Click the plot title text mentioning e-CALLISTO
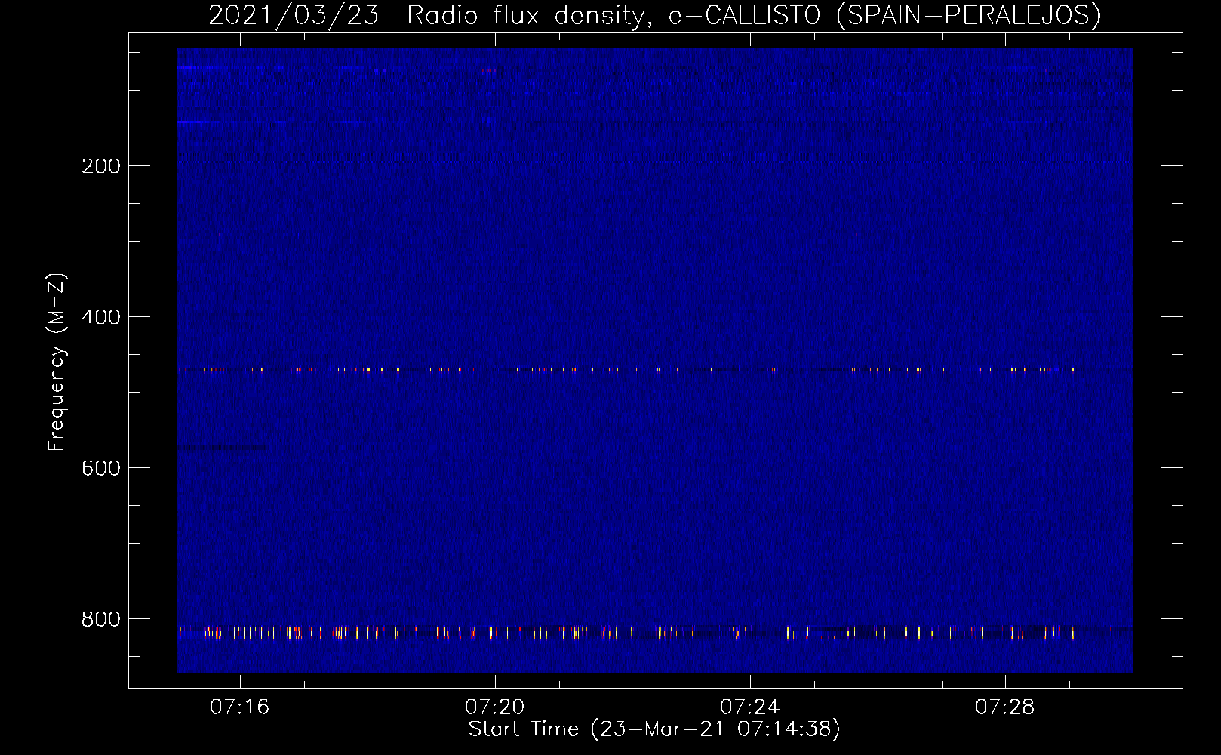The image size is (1221, 755). [654, 15]
